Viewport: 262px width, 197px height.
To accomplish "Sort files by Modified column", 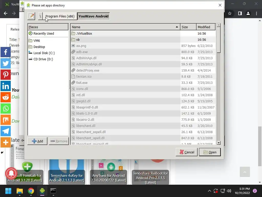I will pos(206,27).
